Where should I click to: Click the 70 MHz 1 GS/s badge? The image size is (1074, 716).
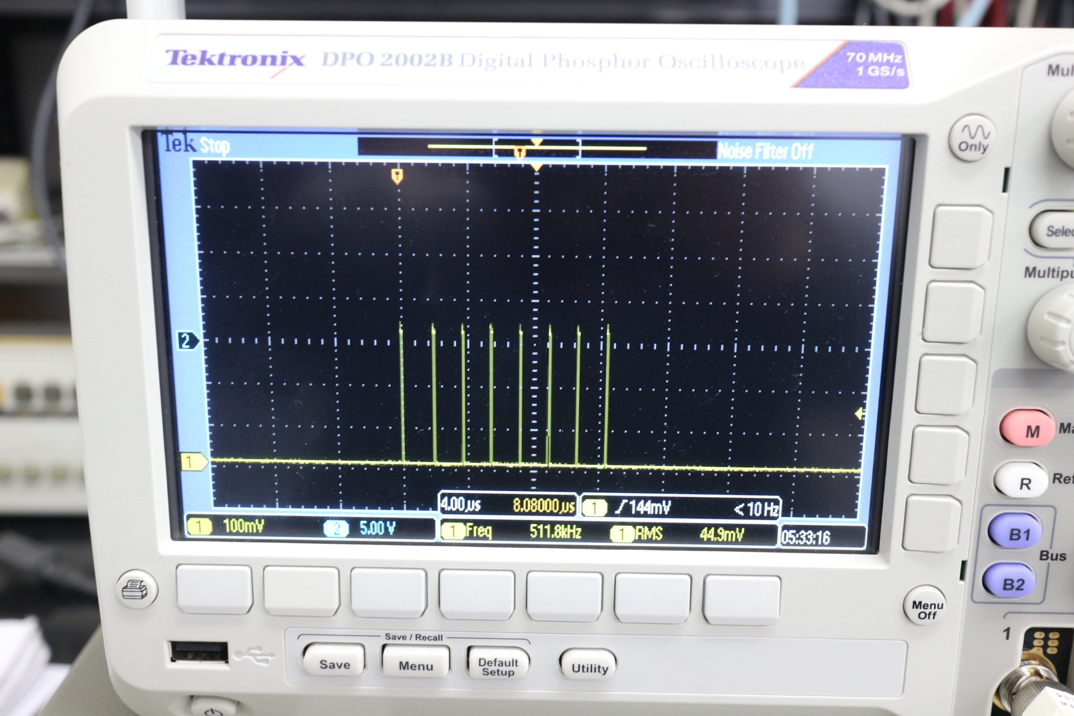tap(875, 64)
